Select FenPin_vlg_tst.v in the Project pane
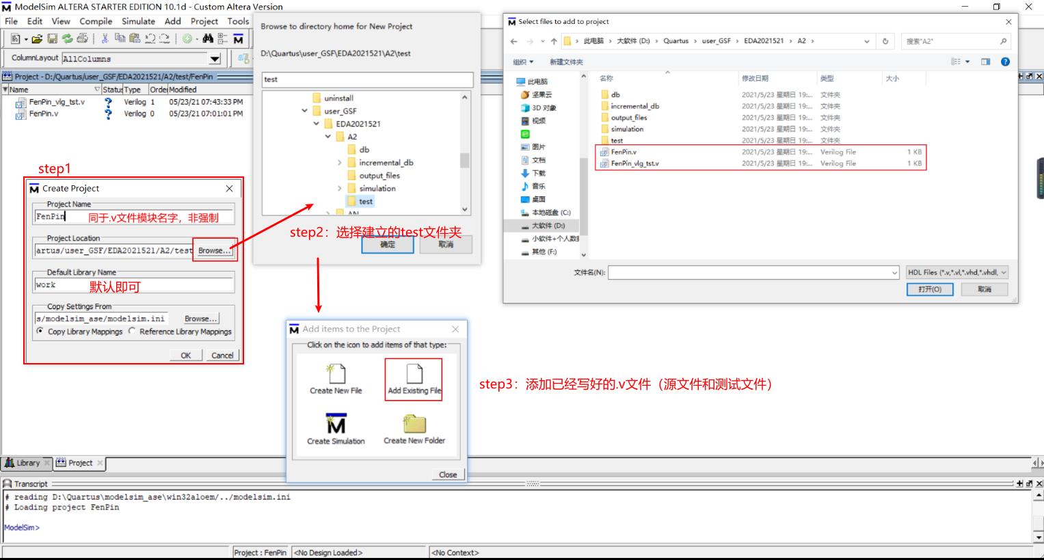The width and height of the screenshot is (1044, 560). point(57,102)
